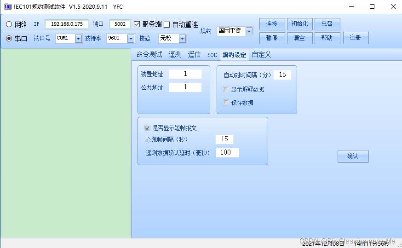Click the 端口 field showing 5002
This screenshot has height=248, width=402.
tap(120, 24)
